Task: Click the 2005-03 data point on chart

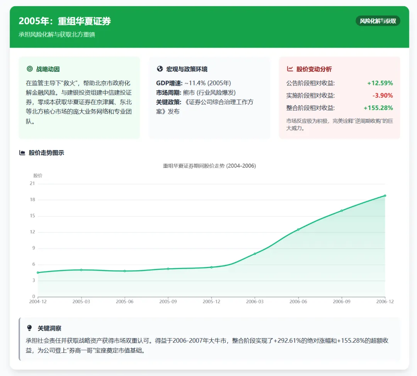Action: click(x=81, y=270)
